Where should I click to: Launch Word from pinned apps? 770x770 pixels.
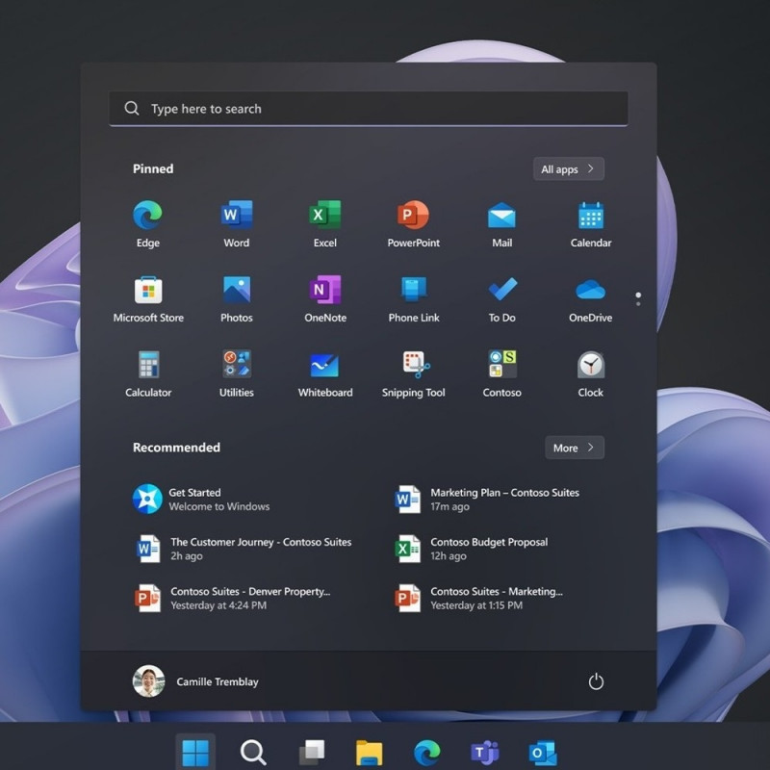click(236, 223)
